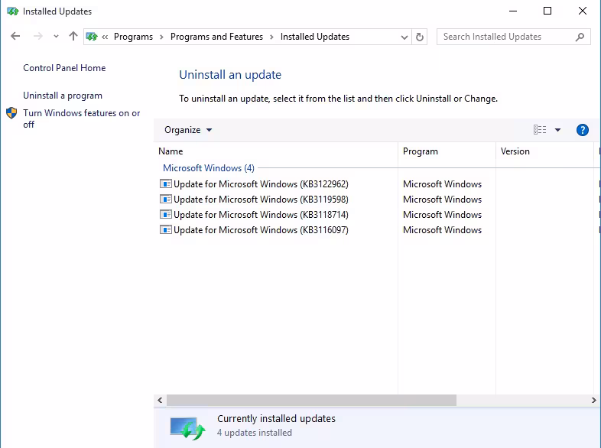
Task: Click the search magnifier icon
Action: (580, 37)
